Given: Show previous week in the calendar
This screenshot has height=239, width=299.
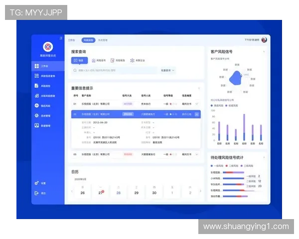Looking at the screenshot, I should pyautogui.click(x=72, y=191).
